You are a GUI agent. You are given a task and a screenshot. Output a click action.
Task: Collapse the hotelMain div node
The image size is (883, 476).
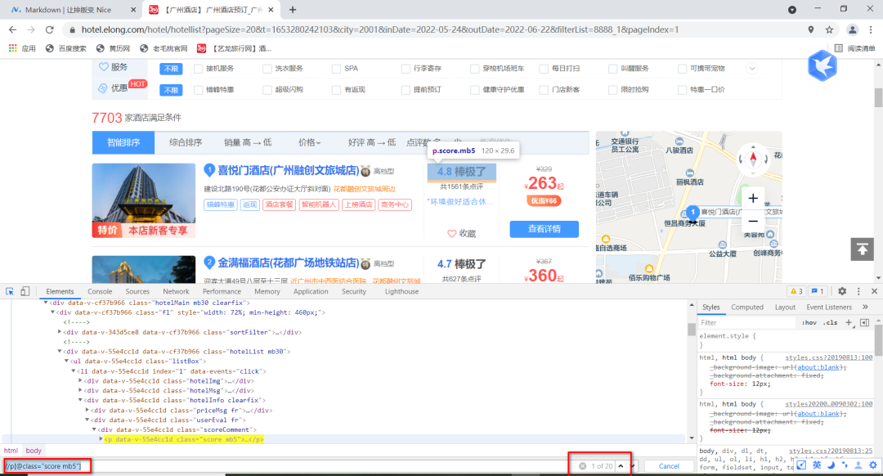tap(46, 303)
